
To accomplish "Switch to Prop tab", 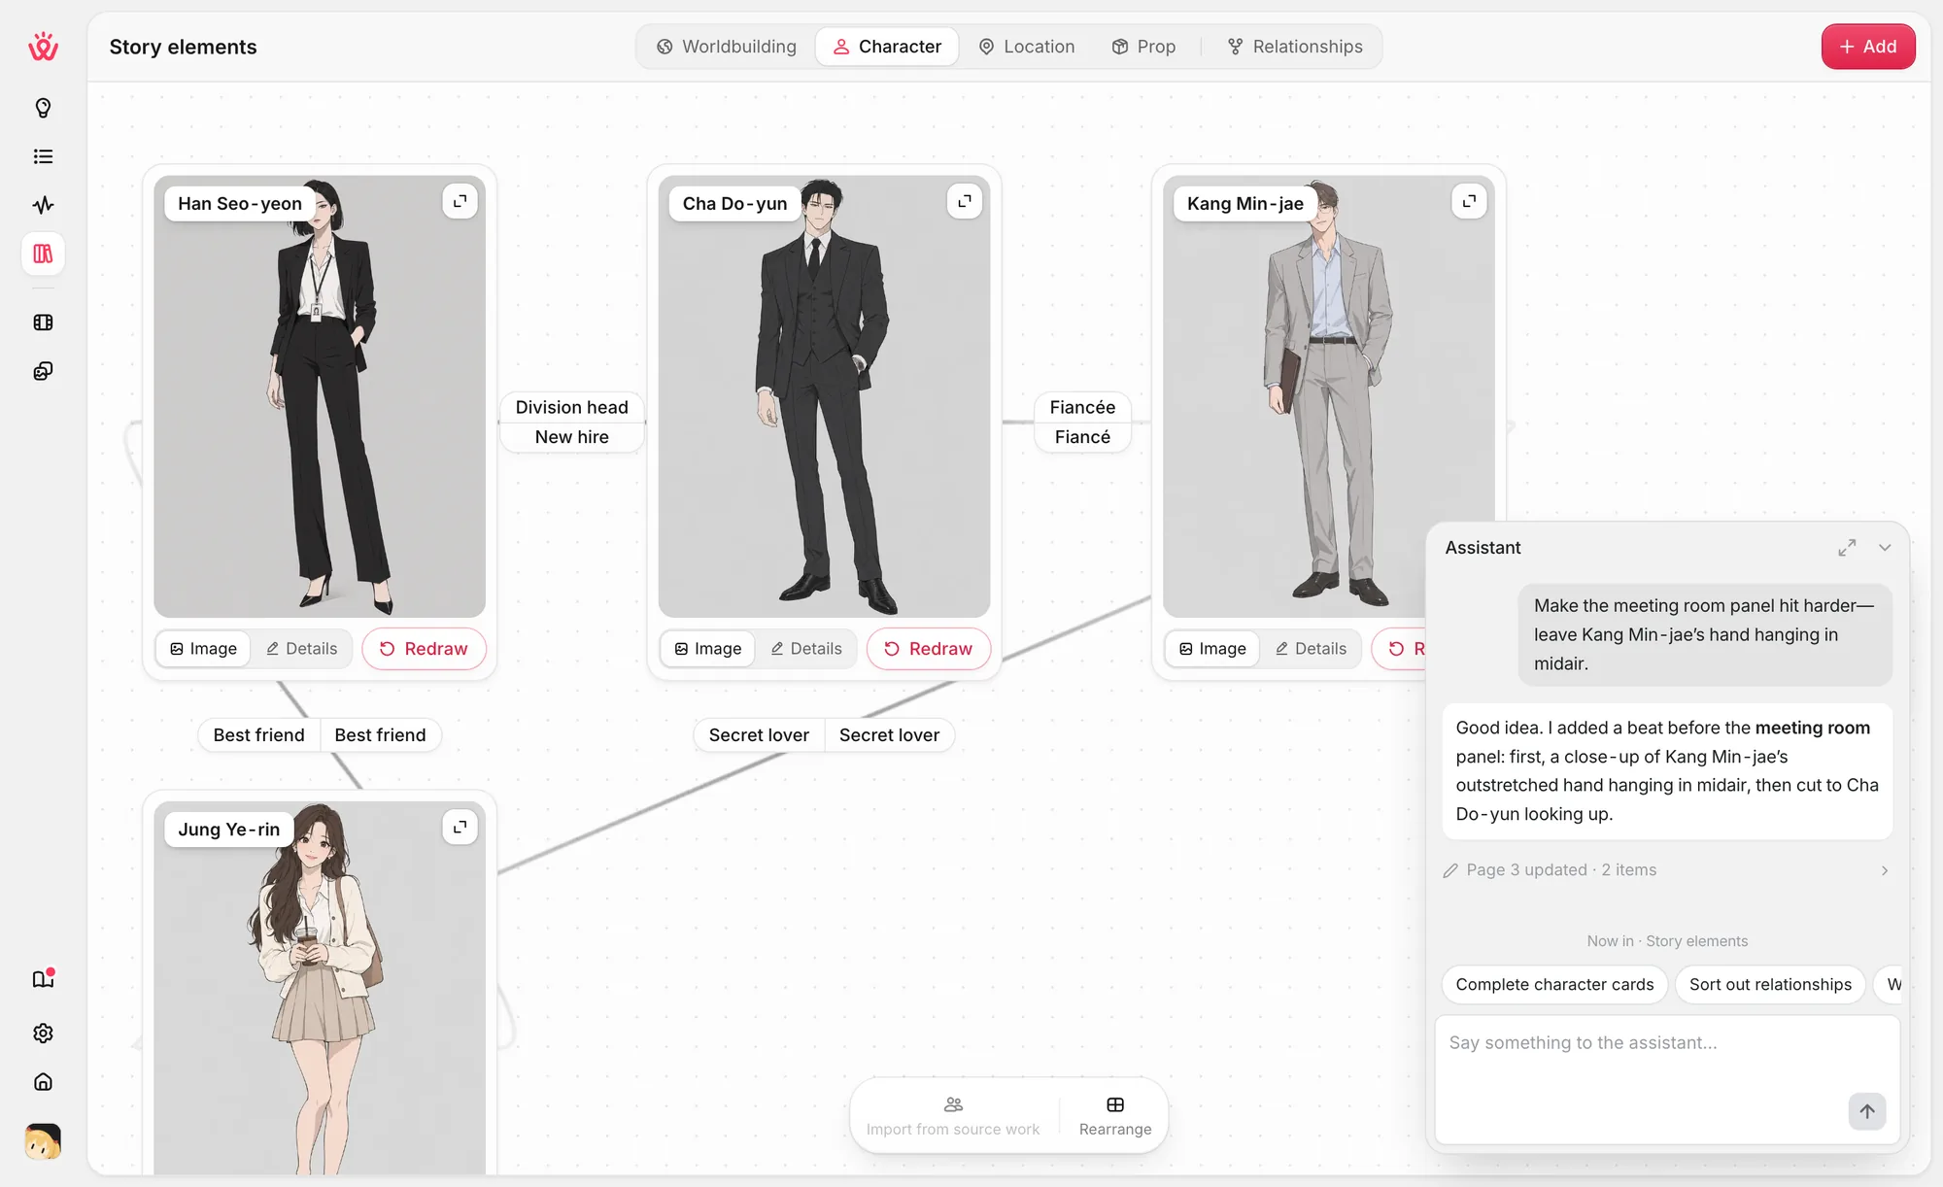I will [x=1143, y=47].
